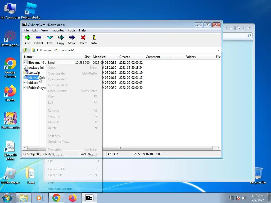
Task: Sort files by Size column header
Action: 78,57
